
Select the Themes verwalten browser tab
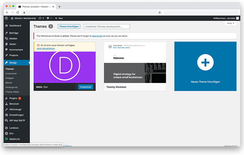[36, 7]
